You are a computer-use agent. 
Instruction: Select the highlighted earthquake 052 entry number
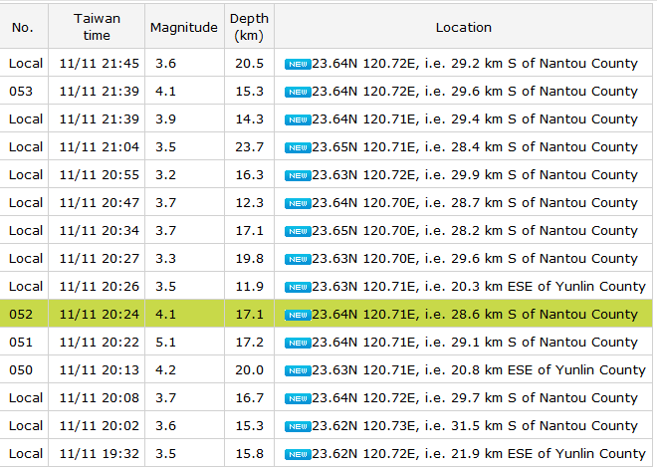(x=21, y=315)
